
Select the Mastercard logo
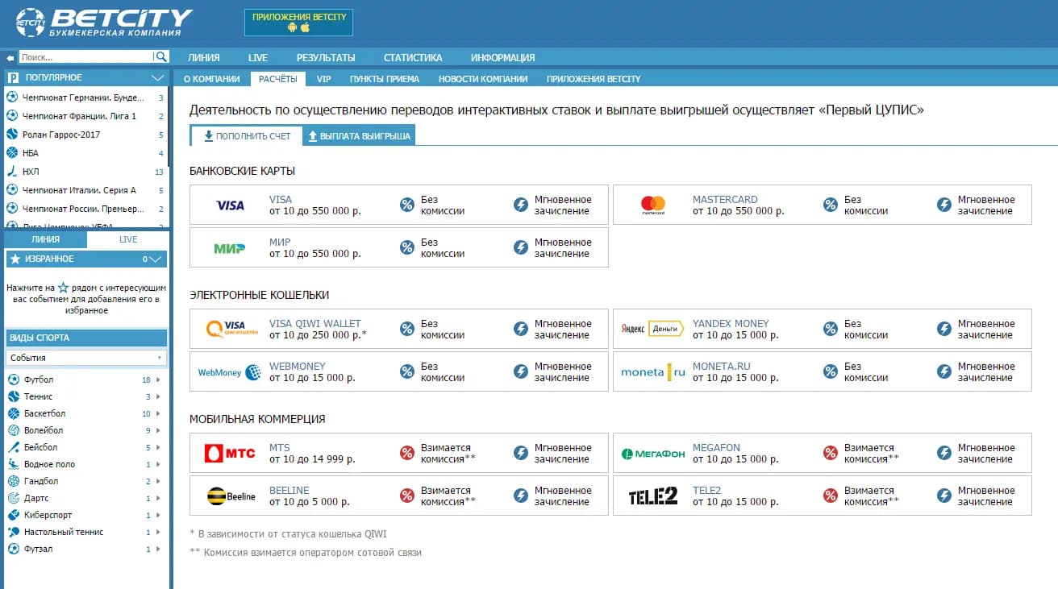coord(653,205)
